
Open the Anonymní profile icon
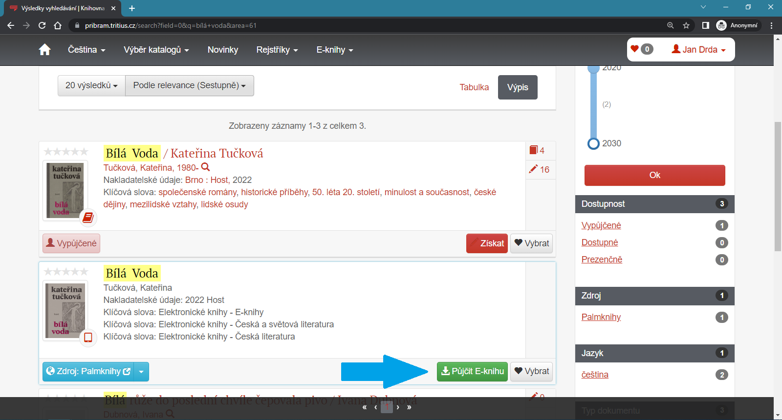click(721, 25)
